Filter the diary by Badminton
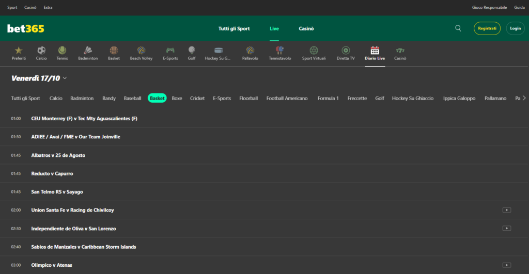The image size is (529, 274). [x=82, y=99]
